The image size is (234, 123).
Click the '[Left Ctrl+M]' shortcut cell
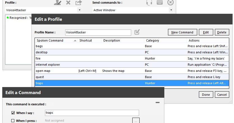(x=87, y=71)
